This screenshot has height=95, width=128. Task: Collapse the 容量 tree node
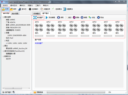click(5, 33)
